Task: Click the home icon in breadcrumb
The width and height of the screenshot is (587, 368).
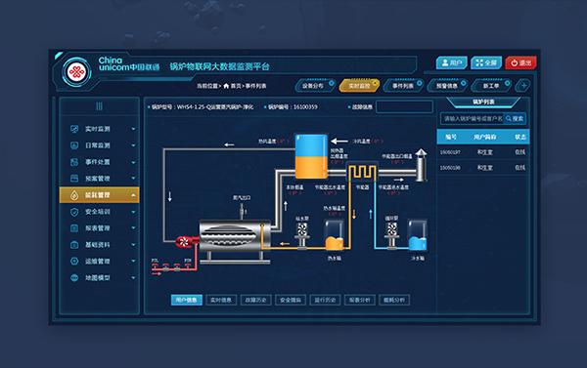Action: click(x=226, y=86)
